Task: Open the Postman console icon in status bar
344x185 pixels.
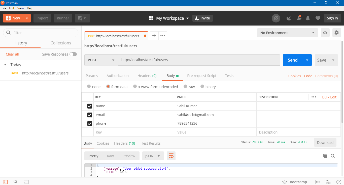Action: [x=26, y=182]
